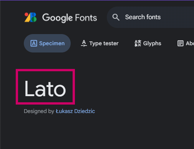Image resolution: width=194 pixels, height=149 pixels.
Task: Click the search magnifier icon
Action: pos(116,17)
